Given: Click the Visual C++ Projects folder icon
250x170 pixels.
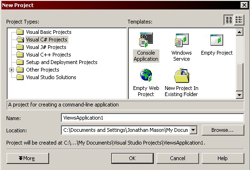Looking at the screenshot, I should pyautogui.click(x=20, y=55).
